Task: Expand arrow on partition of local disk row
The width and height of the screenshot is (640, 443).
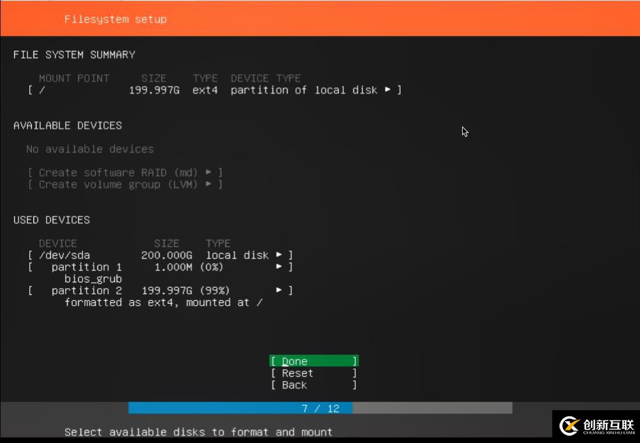Action: click(387, 90)
